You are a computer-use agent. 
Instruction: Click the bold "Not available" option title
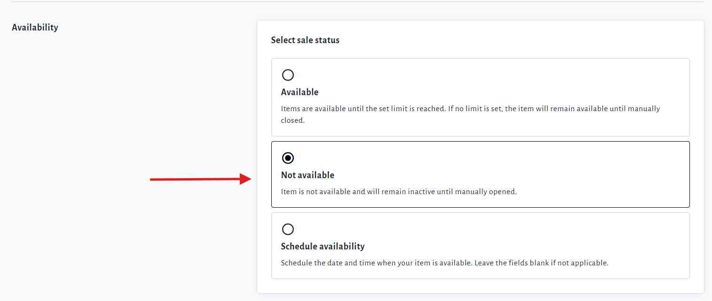point(307,175)
